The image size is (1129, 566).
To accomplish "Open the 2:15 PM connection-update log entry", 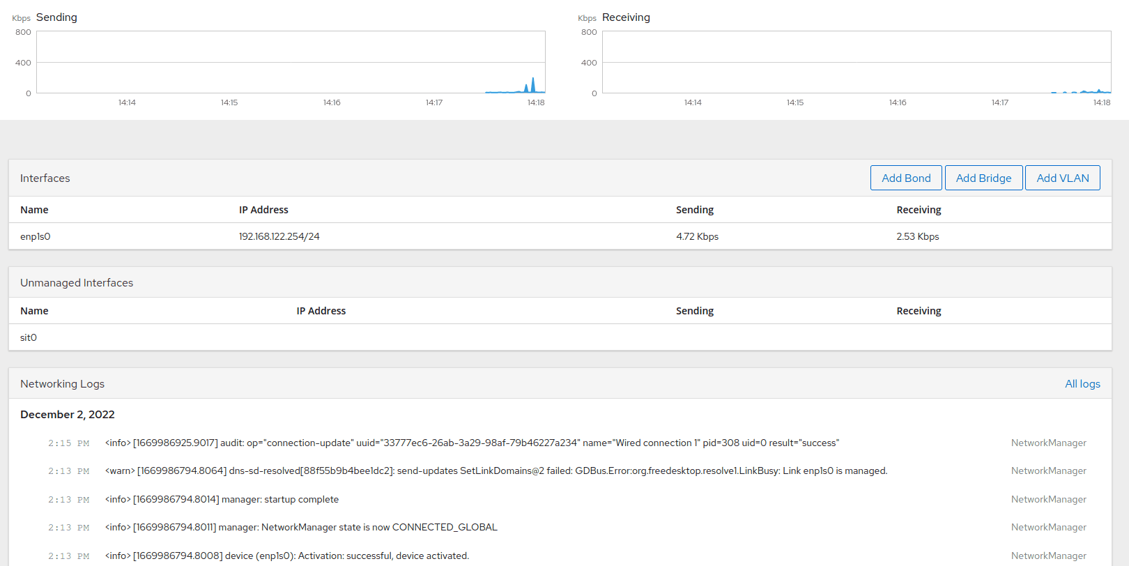I will tap(472, 443).
